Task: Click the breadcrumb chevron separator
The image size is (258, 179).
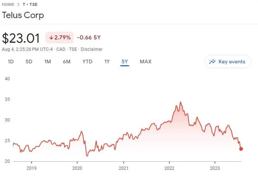Action: 18,4
